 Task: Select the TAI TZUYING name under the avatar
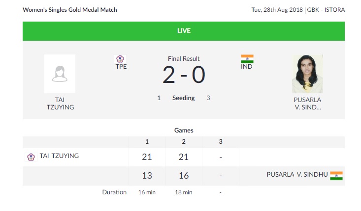(60, 104)
